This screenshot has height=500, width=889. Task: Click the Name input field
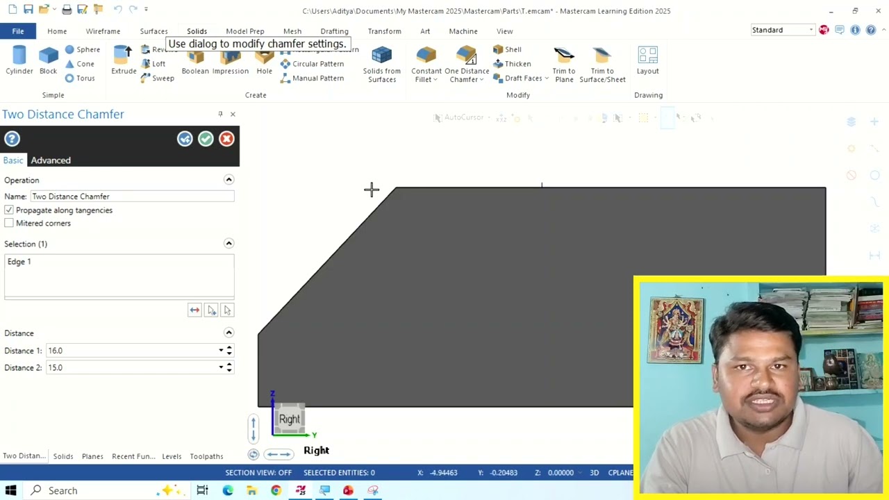(132, 197)
